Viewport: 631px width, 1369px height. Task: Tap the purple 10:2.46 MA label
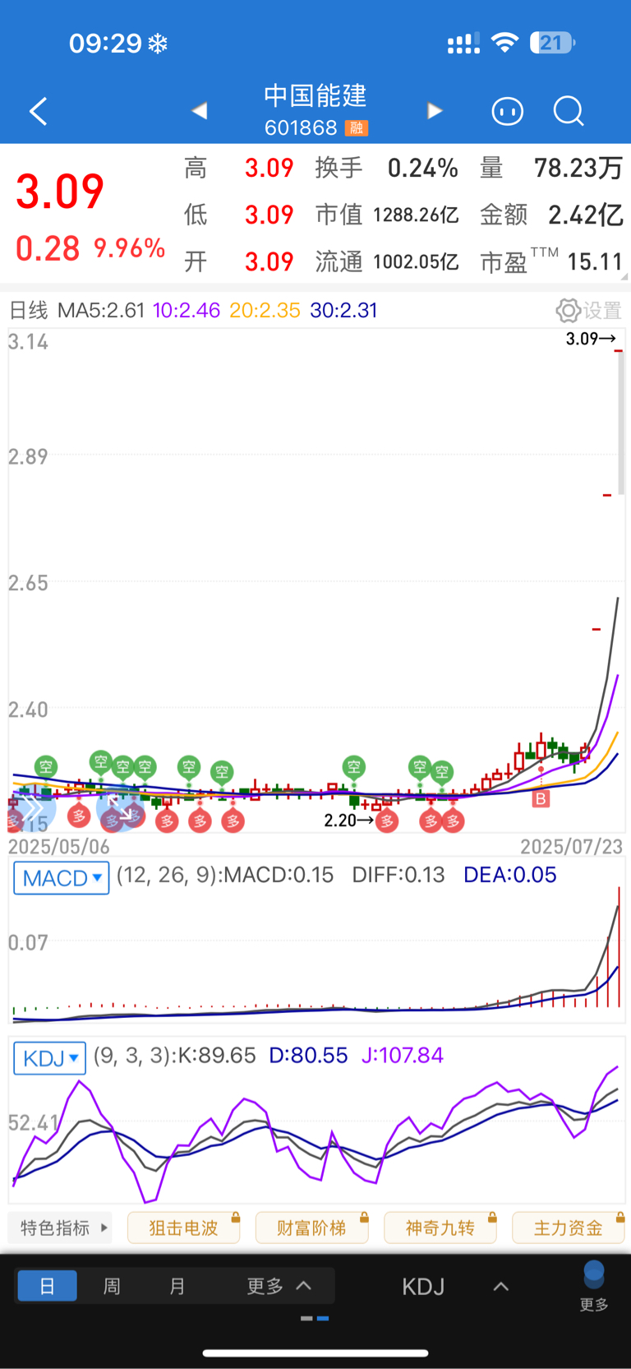coord(187,311)
